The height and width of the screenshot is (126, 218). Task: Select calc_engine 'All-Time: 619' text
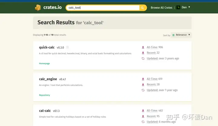point(155,79)
